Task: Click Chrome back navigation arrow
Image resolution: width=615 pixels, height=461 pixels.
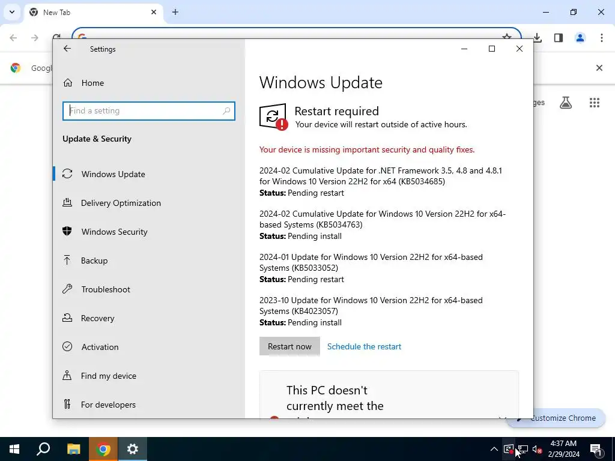Action: click(x=13, y=38)
